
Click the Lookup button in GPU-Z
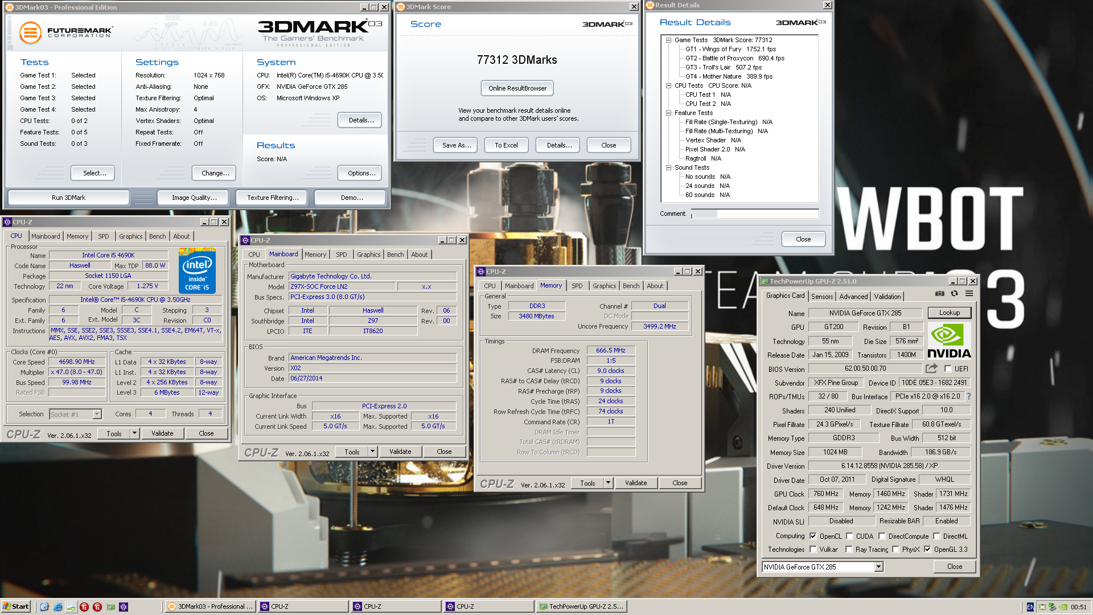tap(949, 313)
